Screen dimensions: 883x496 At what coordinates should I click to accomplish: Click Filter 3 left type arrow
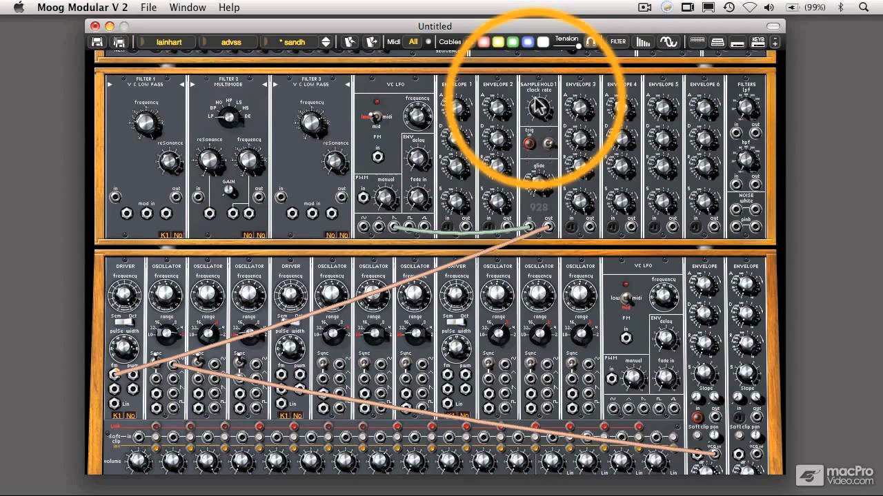[x=275, y=85]
